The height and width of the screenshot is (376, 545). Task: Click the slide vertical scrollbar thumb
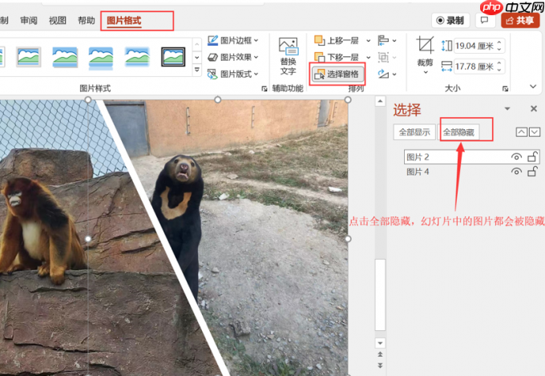(x=380, y=294)
